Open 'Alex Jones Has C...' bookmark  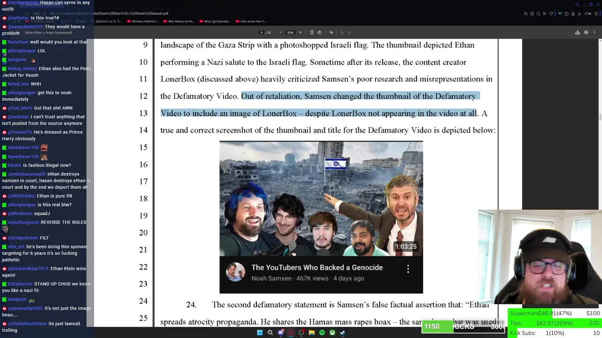[x=251, y=21]
